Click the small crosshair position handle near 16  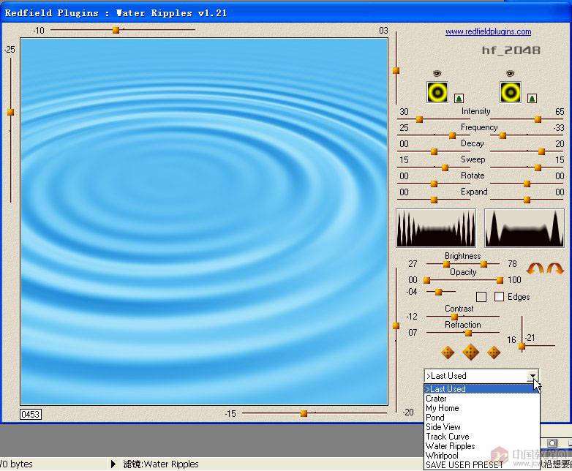click(522, 346)
